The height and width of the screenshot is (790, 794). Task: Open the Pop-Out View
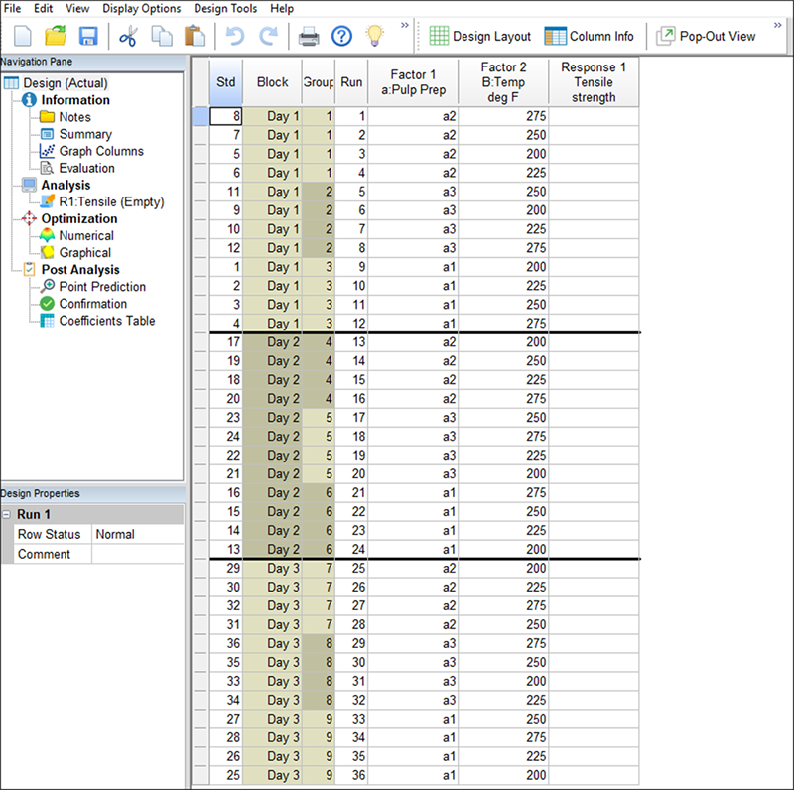pyautogui.click(x=706, y=37)
